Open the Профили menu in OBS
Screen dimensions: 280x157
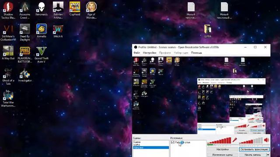click(x=165, y=53)
